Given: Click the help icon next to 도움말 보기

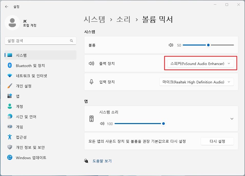Looking at the screenshot, I should tap(86, 161).
